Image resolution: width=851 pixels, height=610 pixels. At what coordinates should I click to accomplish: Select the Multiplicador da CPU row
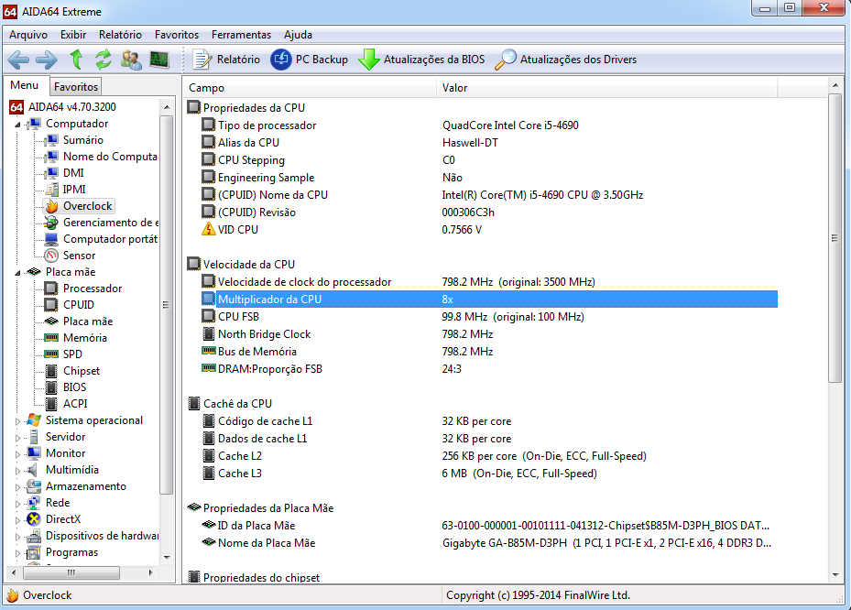point(489,299)
